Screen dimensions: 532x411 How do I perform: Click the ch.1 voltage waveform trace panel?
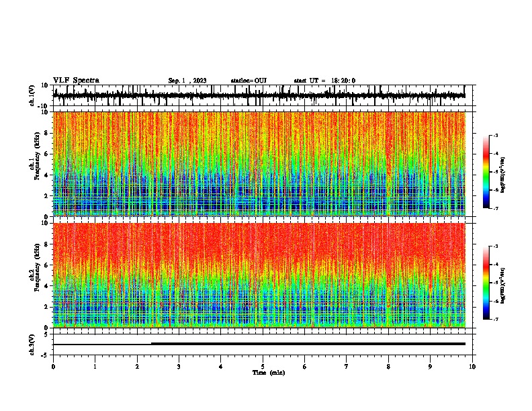pyautogui.click(x=264, y=95)
